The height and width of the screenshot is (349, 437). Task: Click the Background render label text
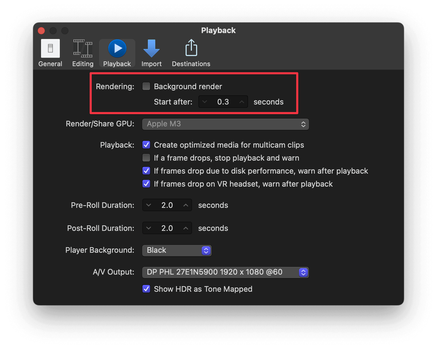(188, 87)
